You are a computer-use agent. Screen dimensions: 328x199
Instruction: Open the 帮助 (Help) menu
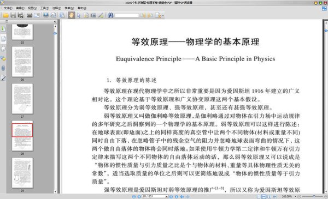82,8
